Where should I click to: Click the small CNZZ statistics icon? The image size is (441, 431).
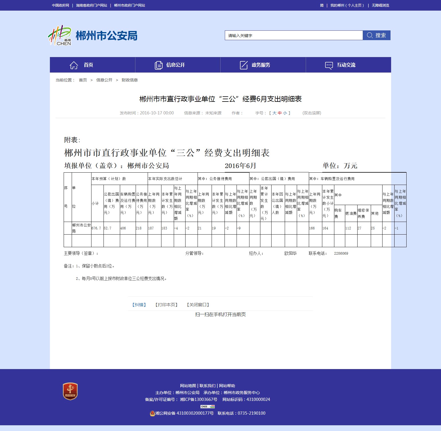pyautogui.click(x=208, y=406)
